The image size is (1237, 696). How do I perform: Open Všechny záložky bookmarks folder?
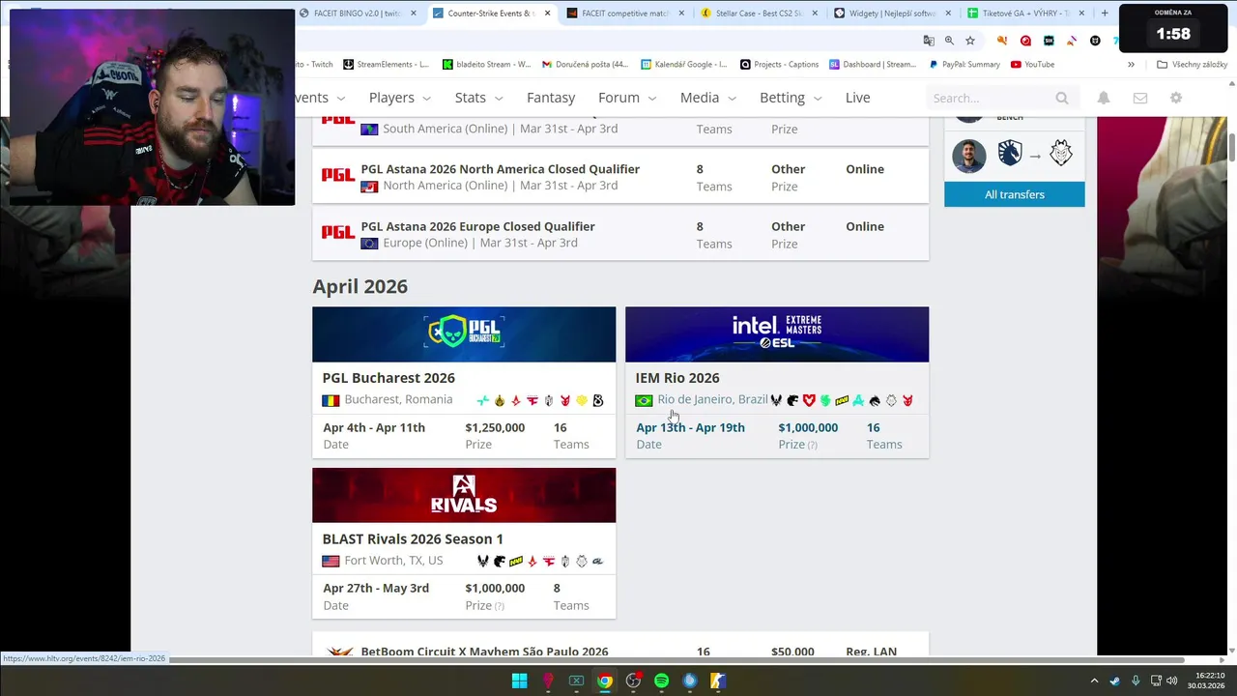(x=1193, y=65)
